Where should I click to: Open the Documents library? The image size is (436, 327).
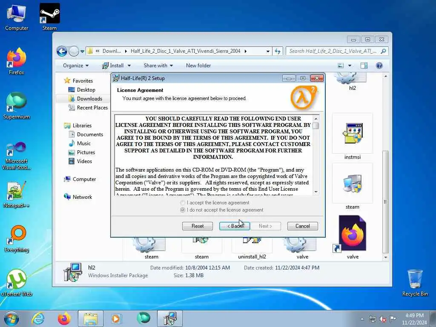86,134
